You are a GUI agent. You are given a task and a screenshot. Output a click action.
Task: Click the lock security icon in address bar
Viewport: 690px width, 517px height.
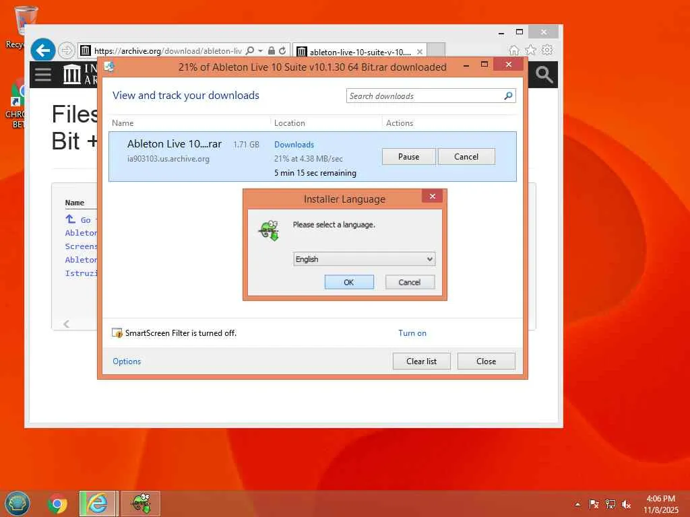(x=272, y=50)
